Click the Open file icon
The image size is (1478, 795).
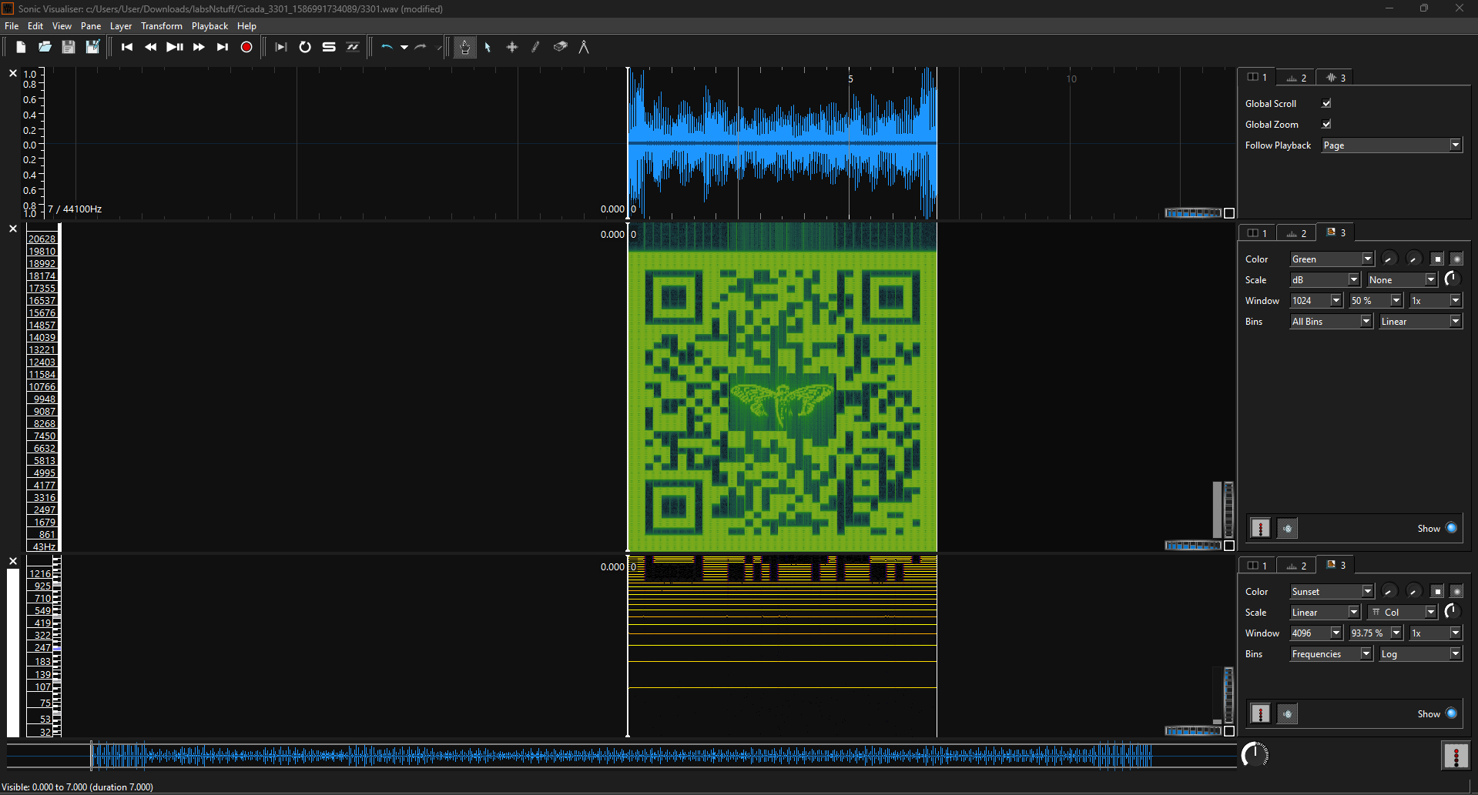[x=45, y=47]
